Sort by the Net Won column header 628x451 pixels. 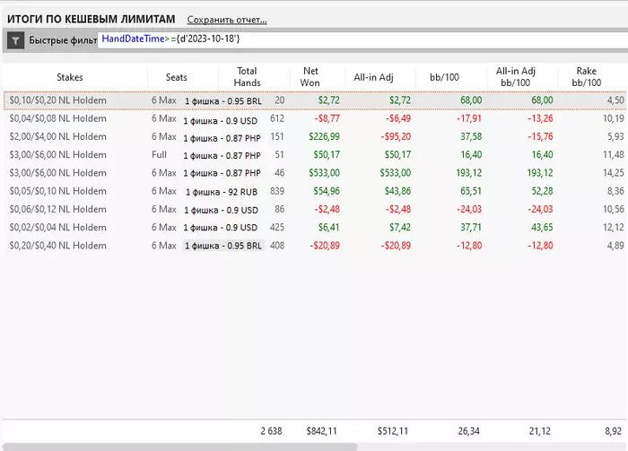click(310, 77)
